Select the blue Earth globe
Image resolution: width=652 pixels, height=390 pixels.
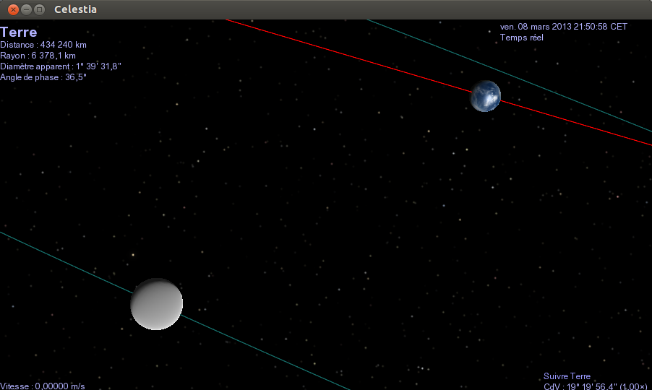485,96
